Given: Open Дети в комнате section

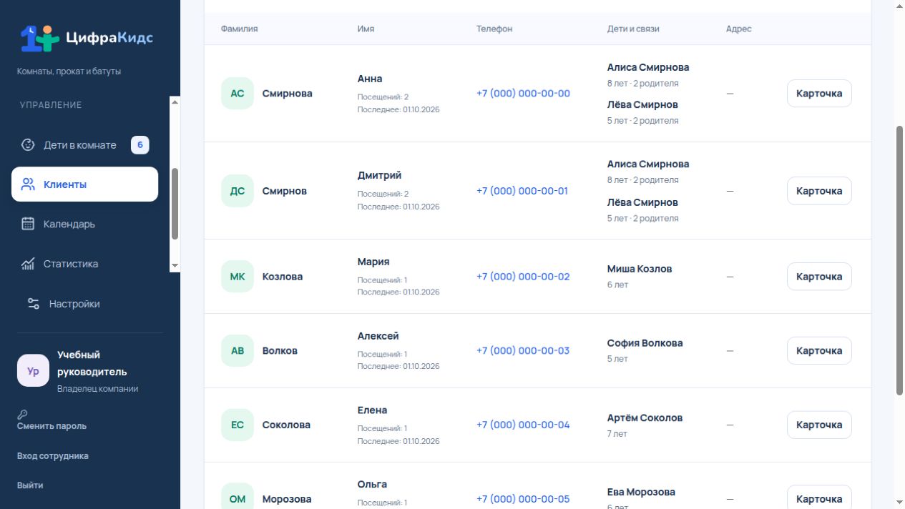Looking at the screenshot, I should (x=84, y=145).
